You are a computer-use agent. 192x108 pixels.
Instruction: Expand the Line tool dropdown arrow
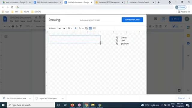83,28
